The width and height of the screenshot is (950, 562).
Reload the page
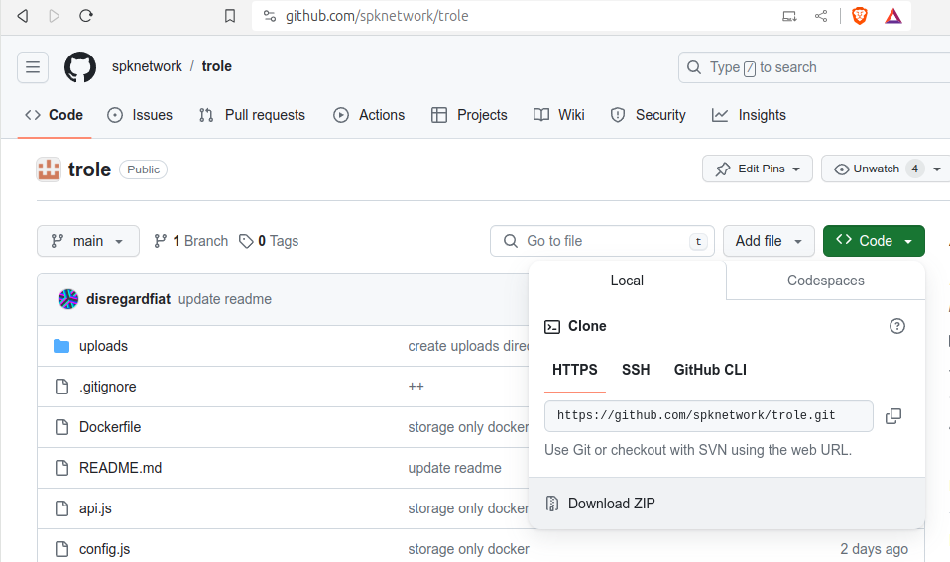tap(86, 16)
